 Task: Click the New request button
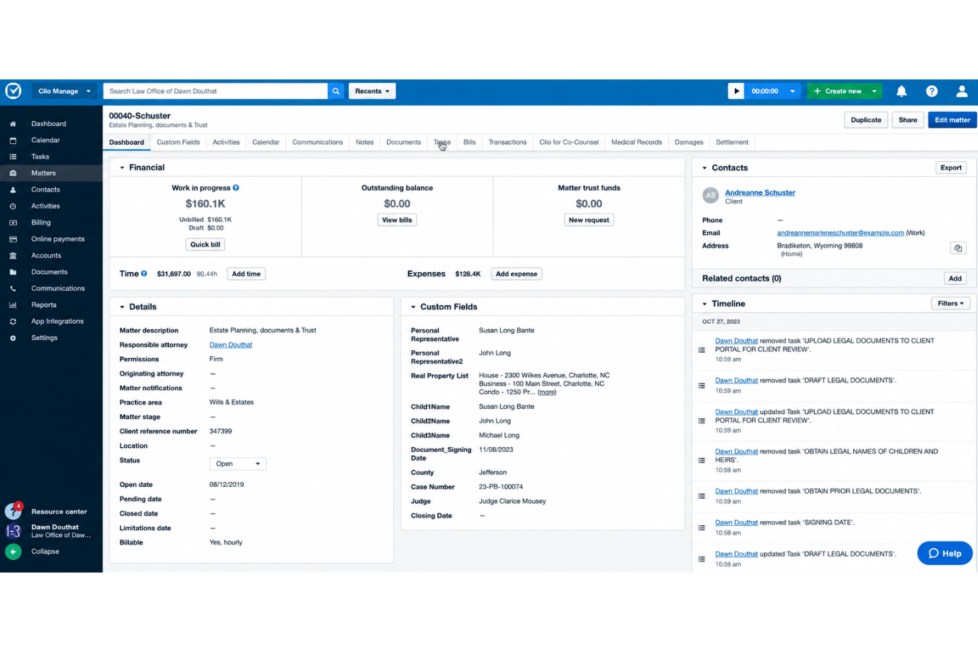[x=589, y=220]
